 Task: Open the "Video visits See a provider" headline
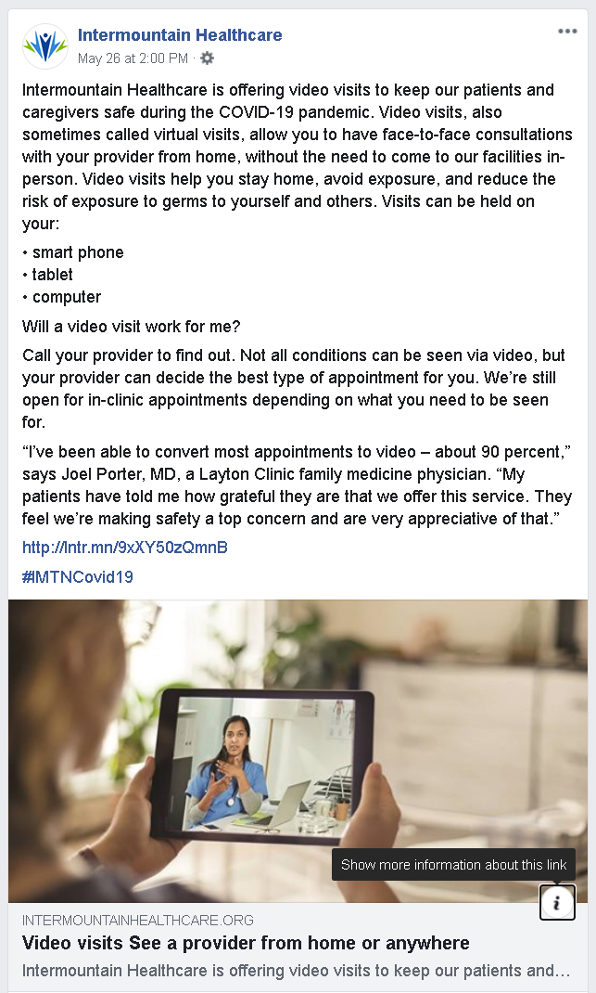[246, 943]
